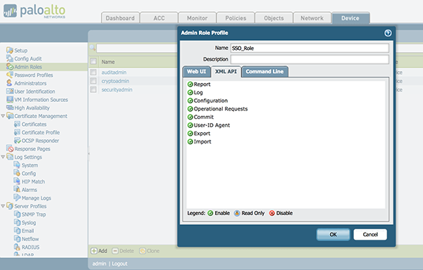Open the Objects tab

tap(274, 18)
